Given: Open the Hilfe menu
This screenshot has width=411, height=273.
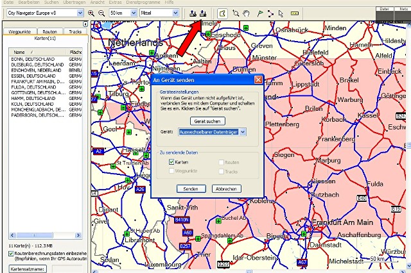Looking at the screenshot, I should click(x=169, y=2).
